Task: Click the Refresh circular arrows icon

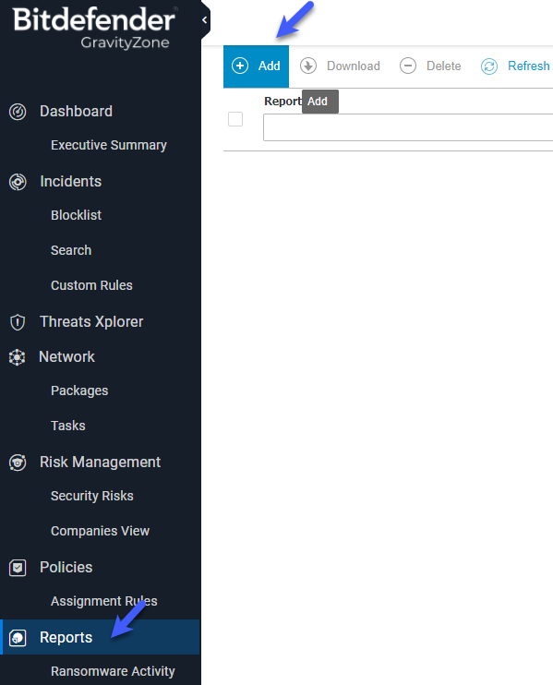Action: (x=489, y=66)
